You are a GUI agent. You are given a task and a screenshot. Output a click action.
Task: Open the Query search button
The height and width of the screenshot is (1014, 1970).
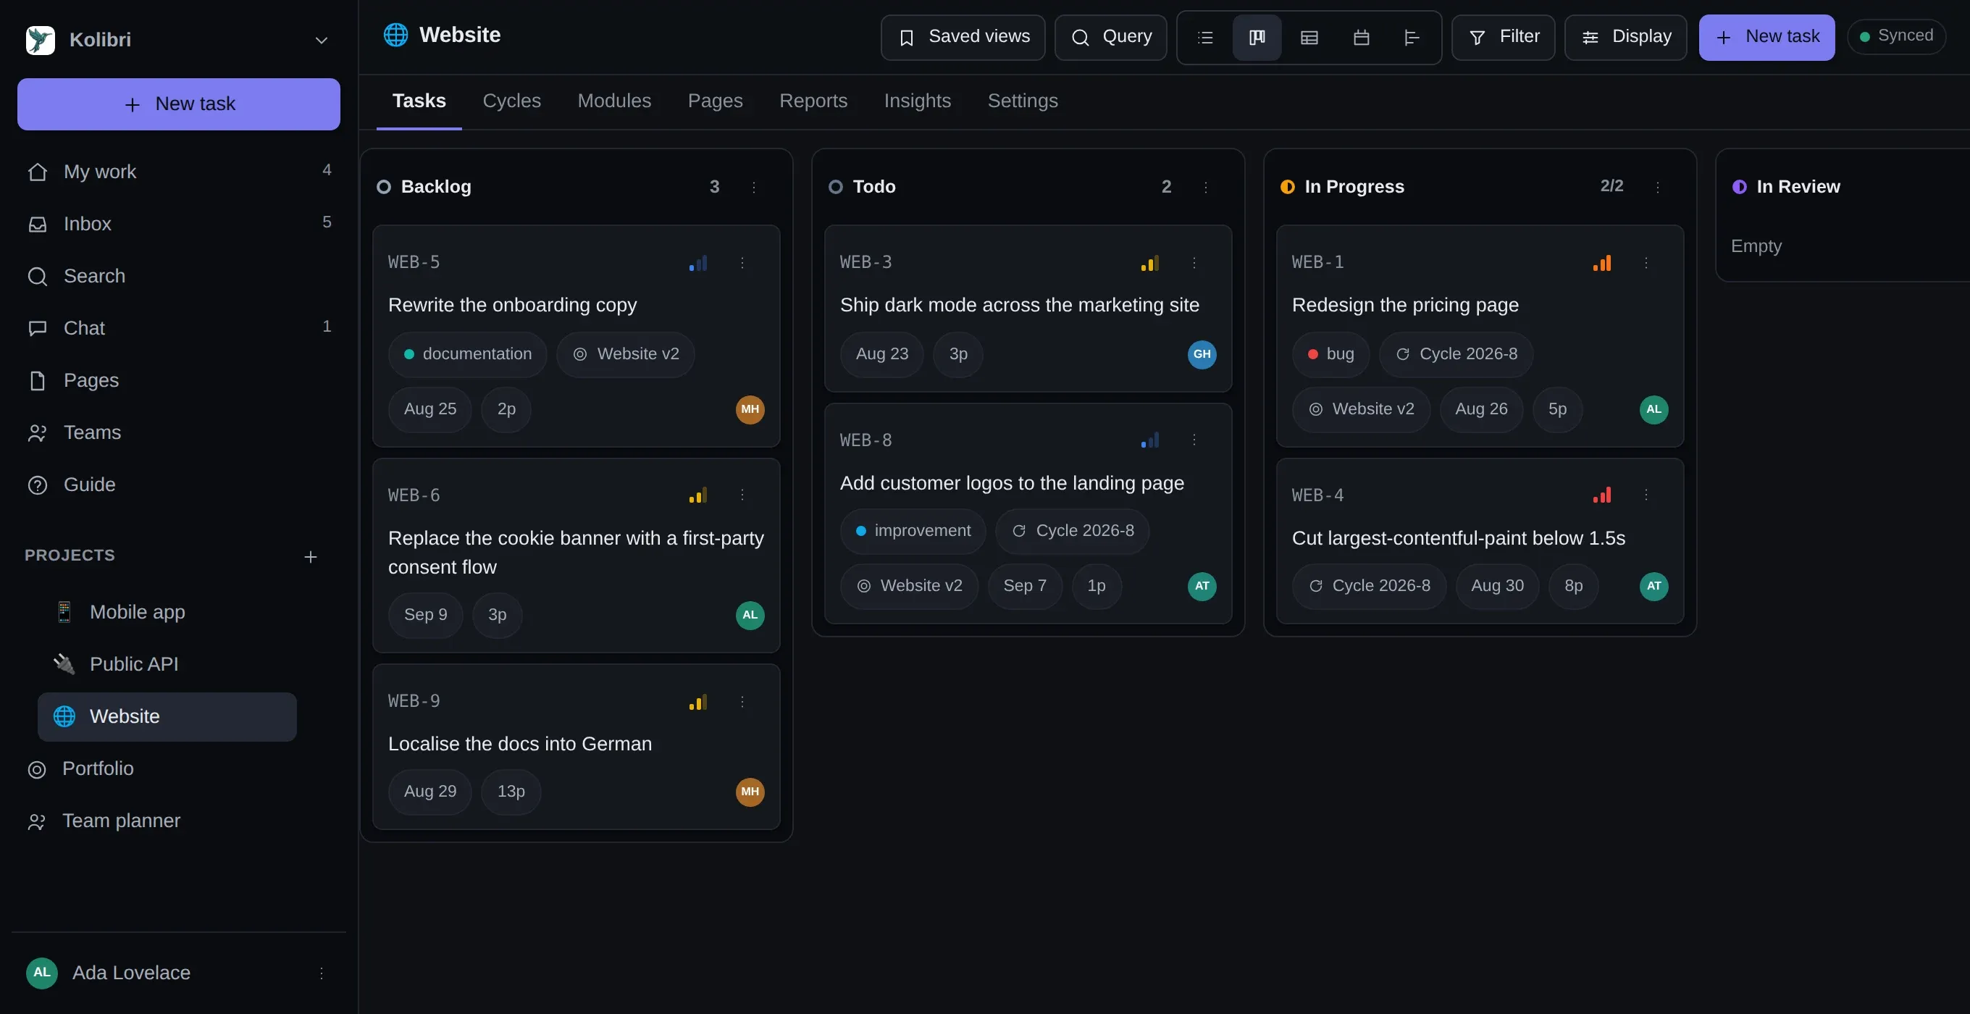1110,38
